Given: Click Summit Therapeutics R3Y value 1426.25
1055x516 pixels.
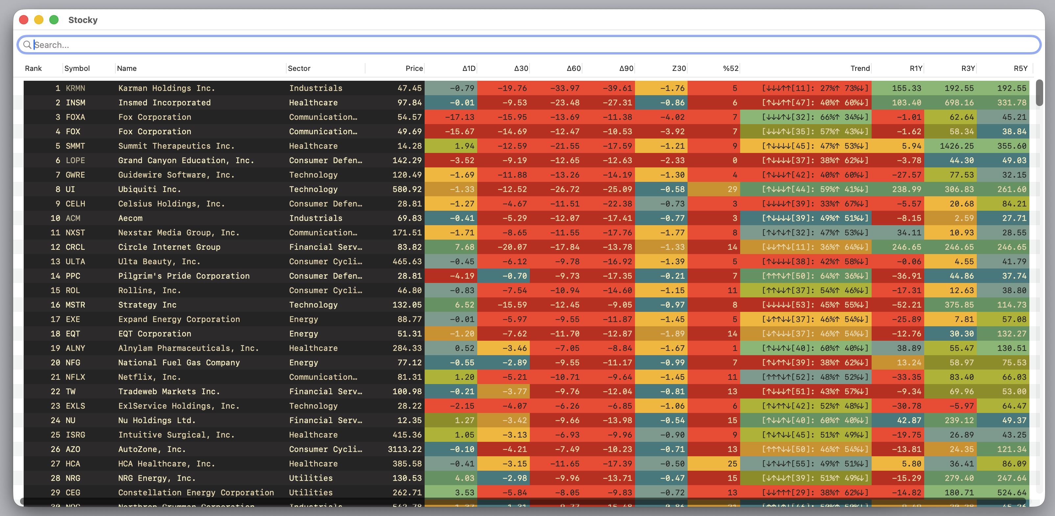Looking at the screenshot, I should (956, 146).
